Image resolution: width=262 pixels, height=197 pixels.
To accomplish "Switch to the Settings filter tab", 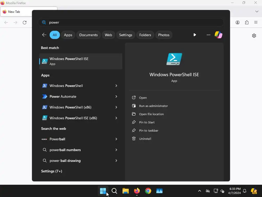I will click(125, 35).
